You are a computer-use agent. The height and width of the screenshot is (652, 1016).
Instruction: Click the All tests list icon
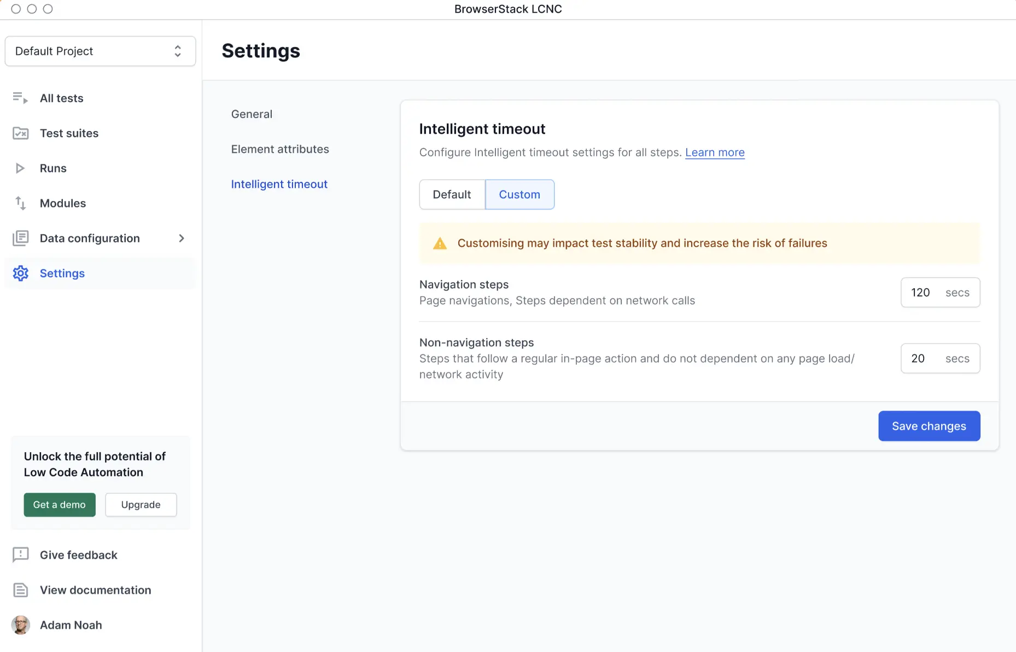click(x=20, y=98)
